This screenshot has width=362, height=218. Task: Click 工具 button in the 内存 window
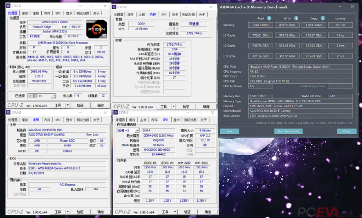coord(164,106)
